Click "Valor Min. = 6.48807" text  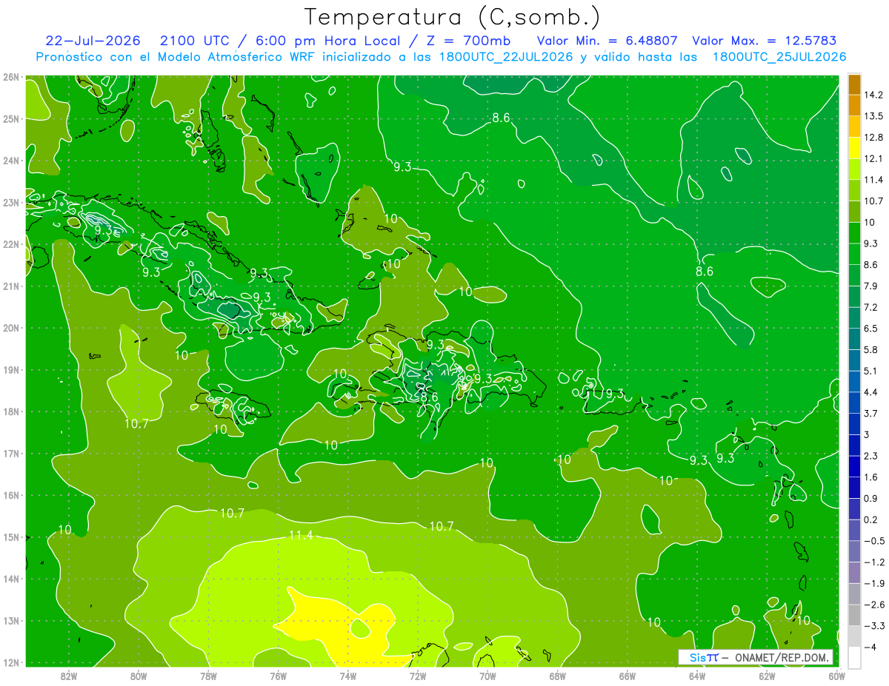pos(607,41)
